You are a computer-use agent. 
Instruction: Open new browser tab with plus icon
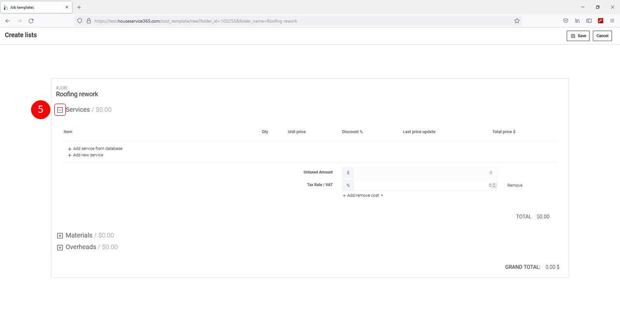(79, 7)
